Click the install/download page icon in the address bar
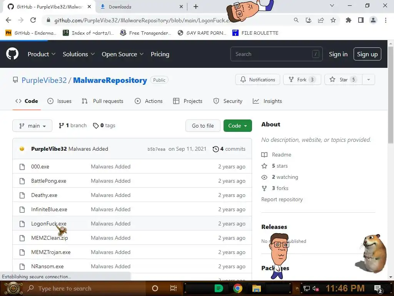This screenshot has height=296, width=394. 308,20
